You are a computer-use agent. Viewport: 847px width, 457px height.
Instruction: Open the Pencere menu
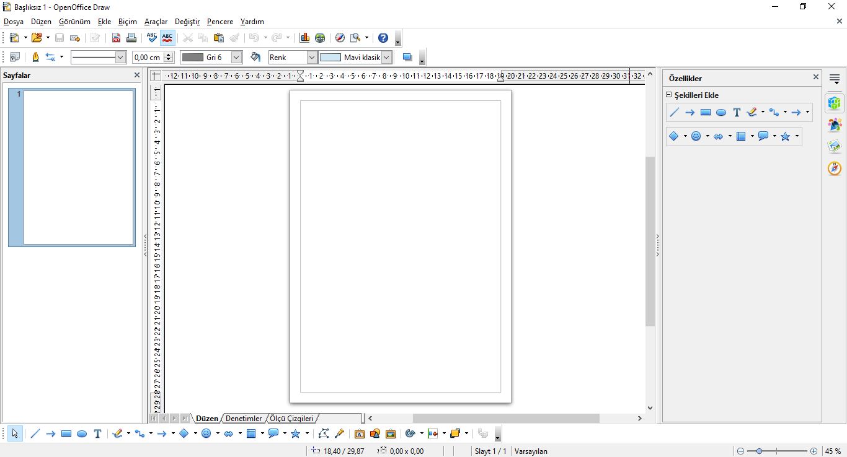click(x=220, y=22)
